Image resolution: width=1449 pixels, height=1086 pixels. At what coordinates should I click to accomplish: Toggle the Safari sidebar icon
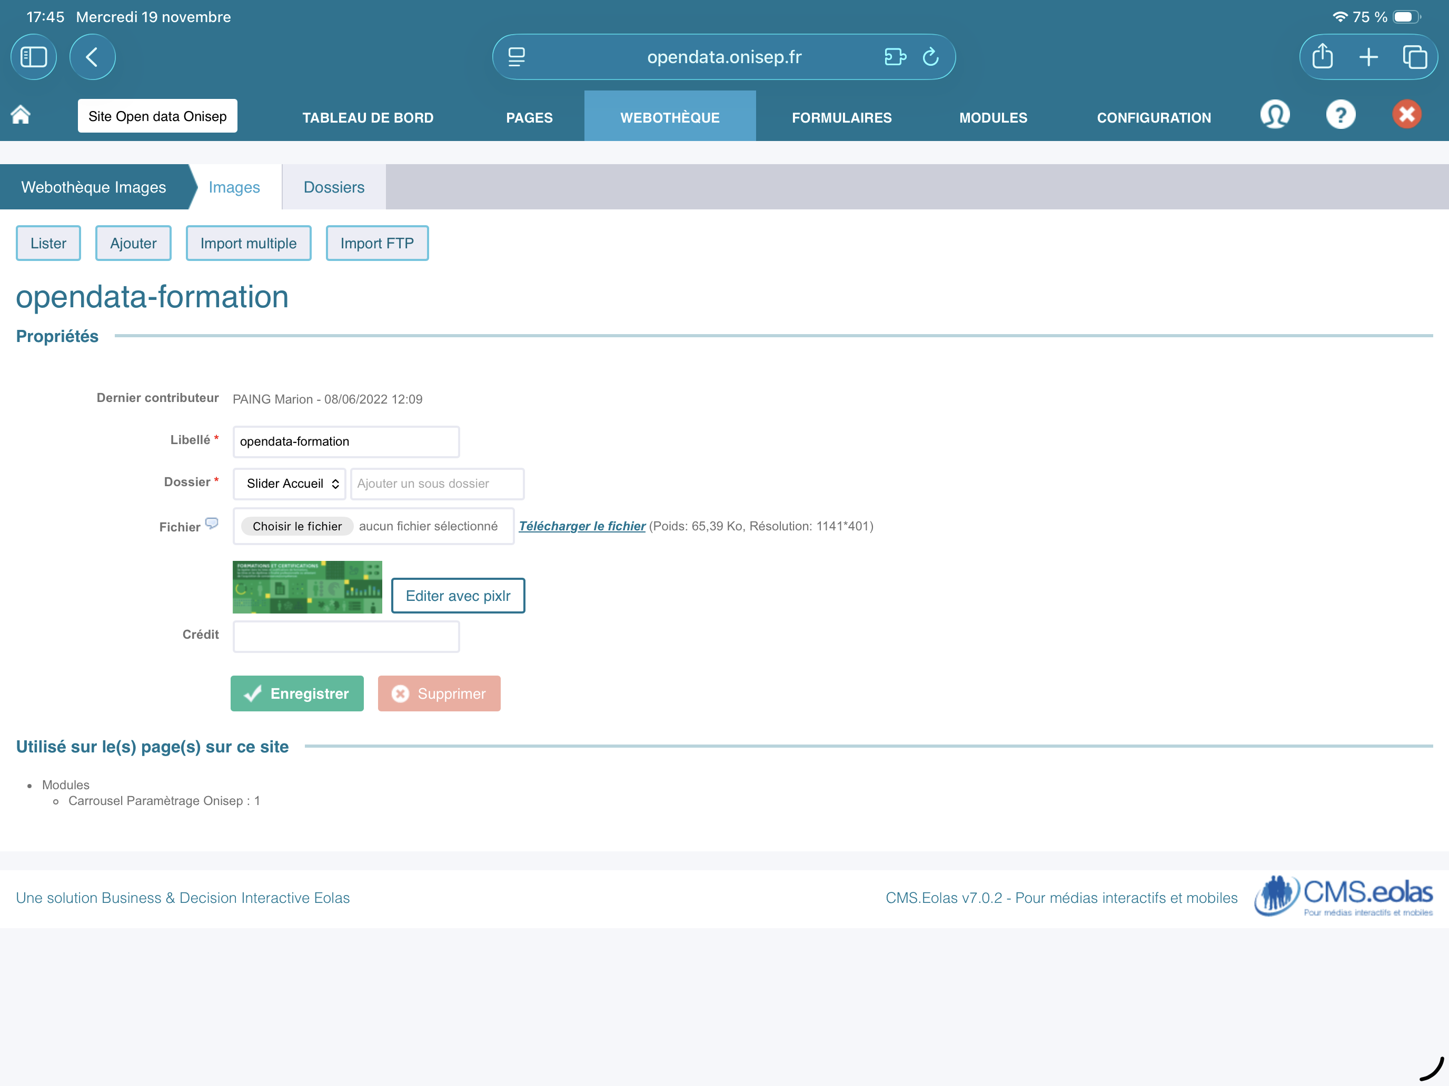(34, 57)
